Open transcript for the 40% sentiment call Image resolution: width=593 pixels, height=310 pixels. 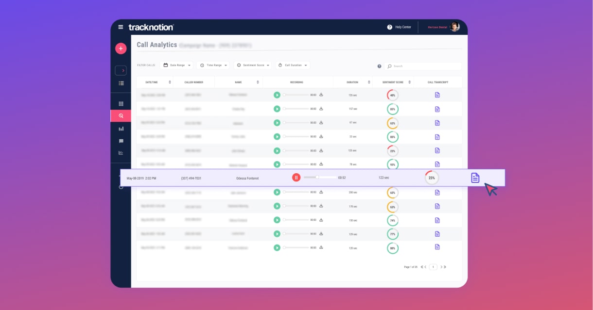click(437, 95)
